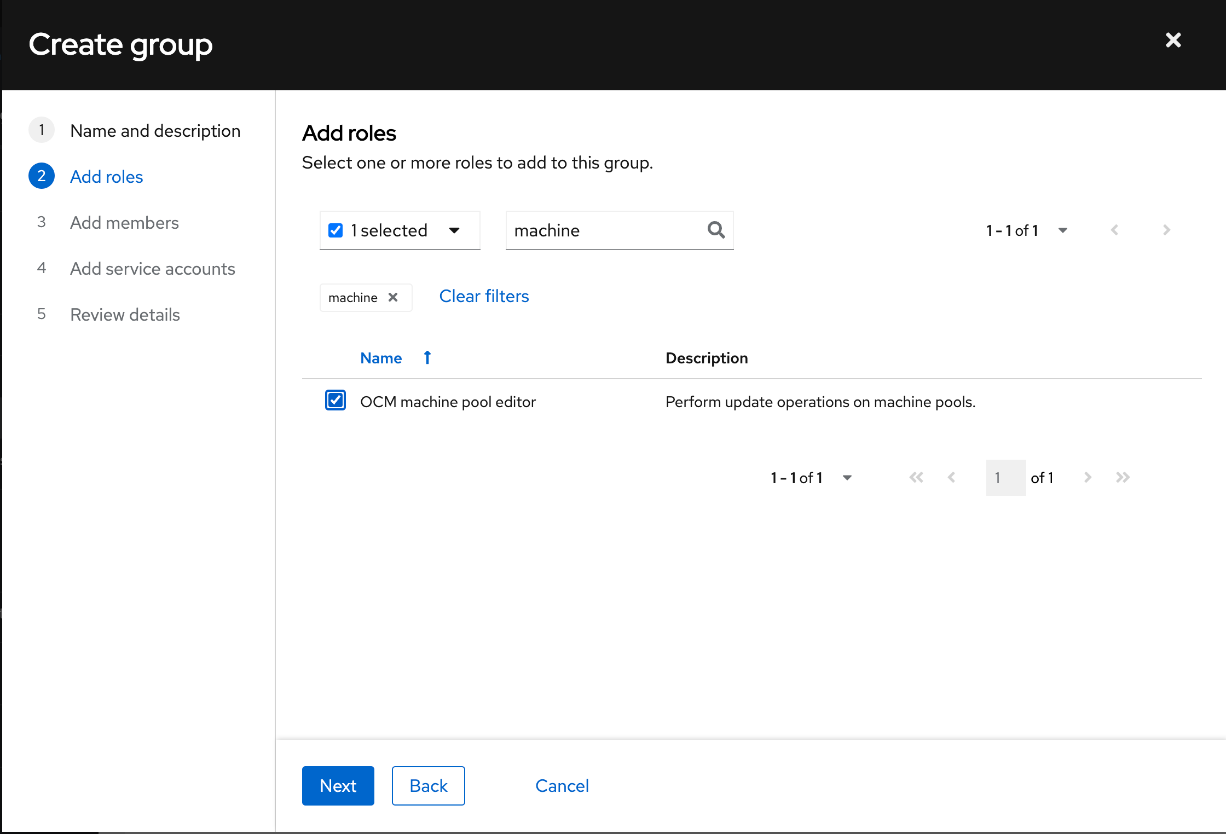Uncheck the OCM machine pool editor role
This screenshot has height=834, width=1226.
[335, 401]
